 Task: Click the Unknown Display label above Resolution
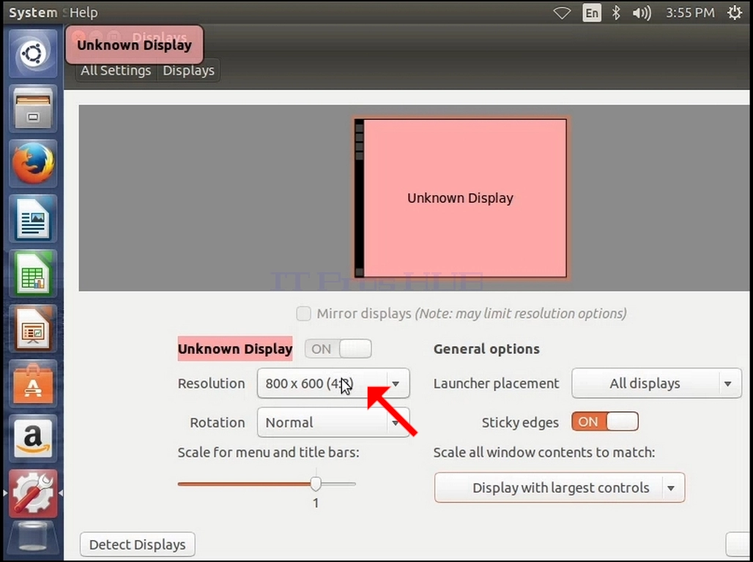[x=235, y=349]
